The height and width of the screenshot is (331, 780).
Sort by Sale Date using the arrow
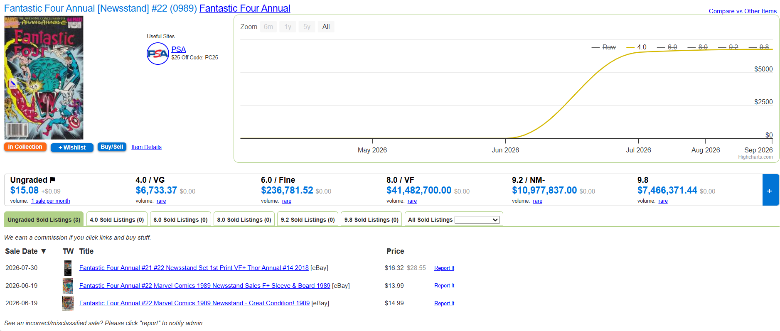(44, 251)
